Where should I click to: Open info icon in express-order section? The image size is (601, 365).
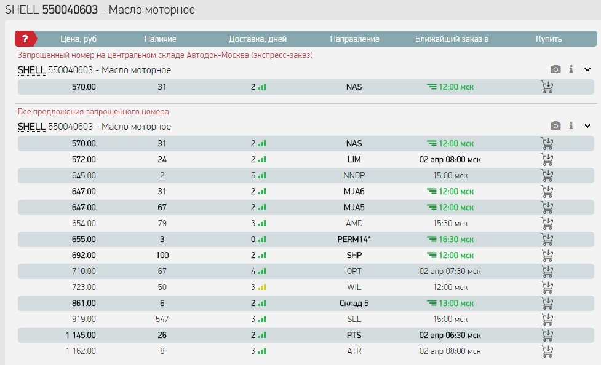click(571, 69)
